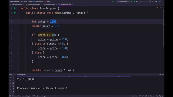This screenshot has width=173, height=97.
Task: Change the line separator LF in the status bar
Action: point(143,96)
